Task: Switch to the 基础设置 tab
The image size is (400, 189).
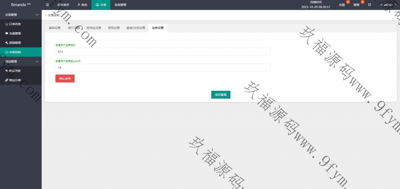Action: (x=55, y=28)
